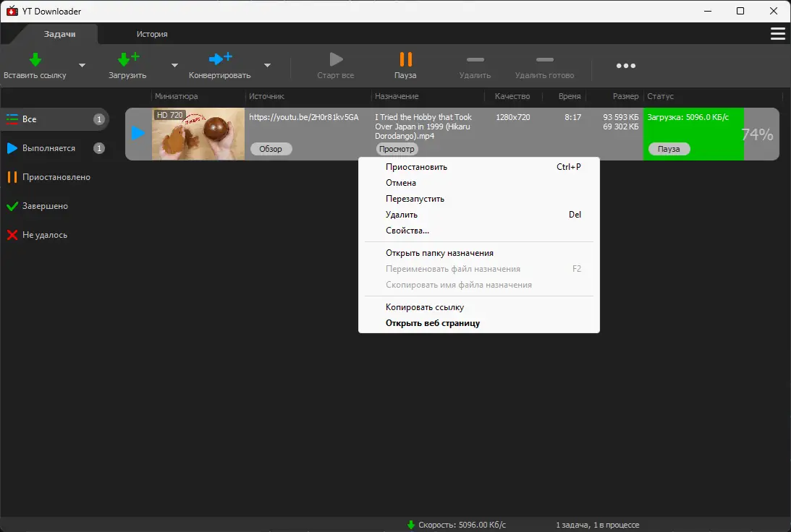Expand the Конвертировать dropdown arrow

(x=267, y=66)
